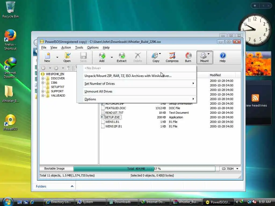
Task: Expand the Folders pane chevron
Action: (x=72, y=186)
